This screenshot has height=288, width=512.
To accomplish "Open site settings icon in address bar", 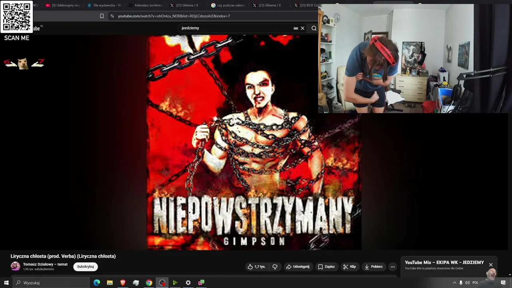I will click(112, 16).
